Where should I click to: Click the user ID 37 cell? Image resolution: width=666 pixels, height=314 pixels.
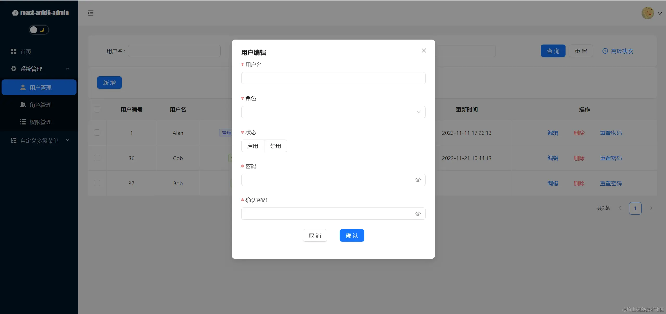131,183
